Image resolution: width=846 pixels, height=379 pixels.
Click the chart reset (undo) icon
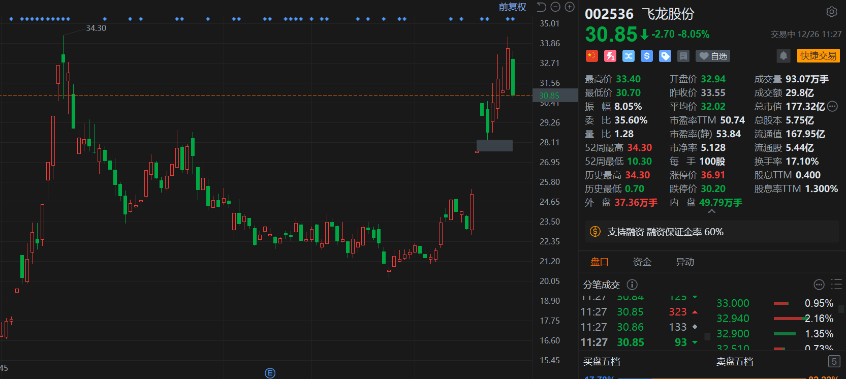click(x=541, y=7)
